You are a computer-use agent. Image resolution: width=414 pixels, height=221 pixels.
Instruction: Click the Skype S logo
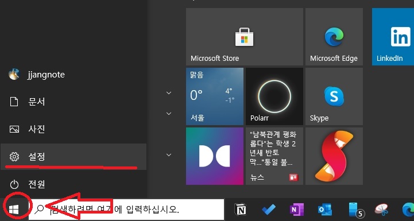(x=334, y=96)
